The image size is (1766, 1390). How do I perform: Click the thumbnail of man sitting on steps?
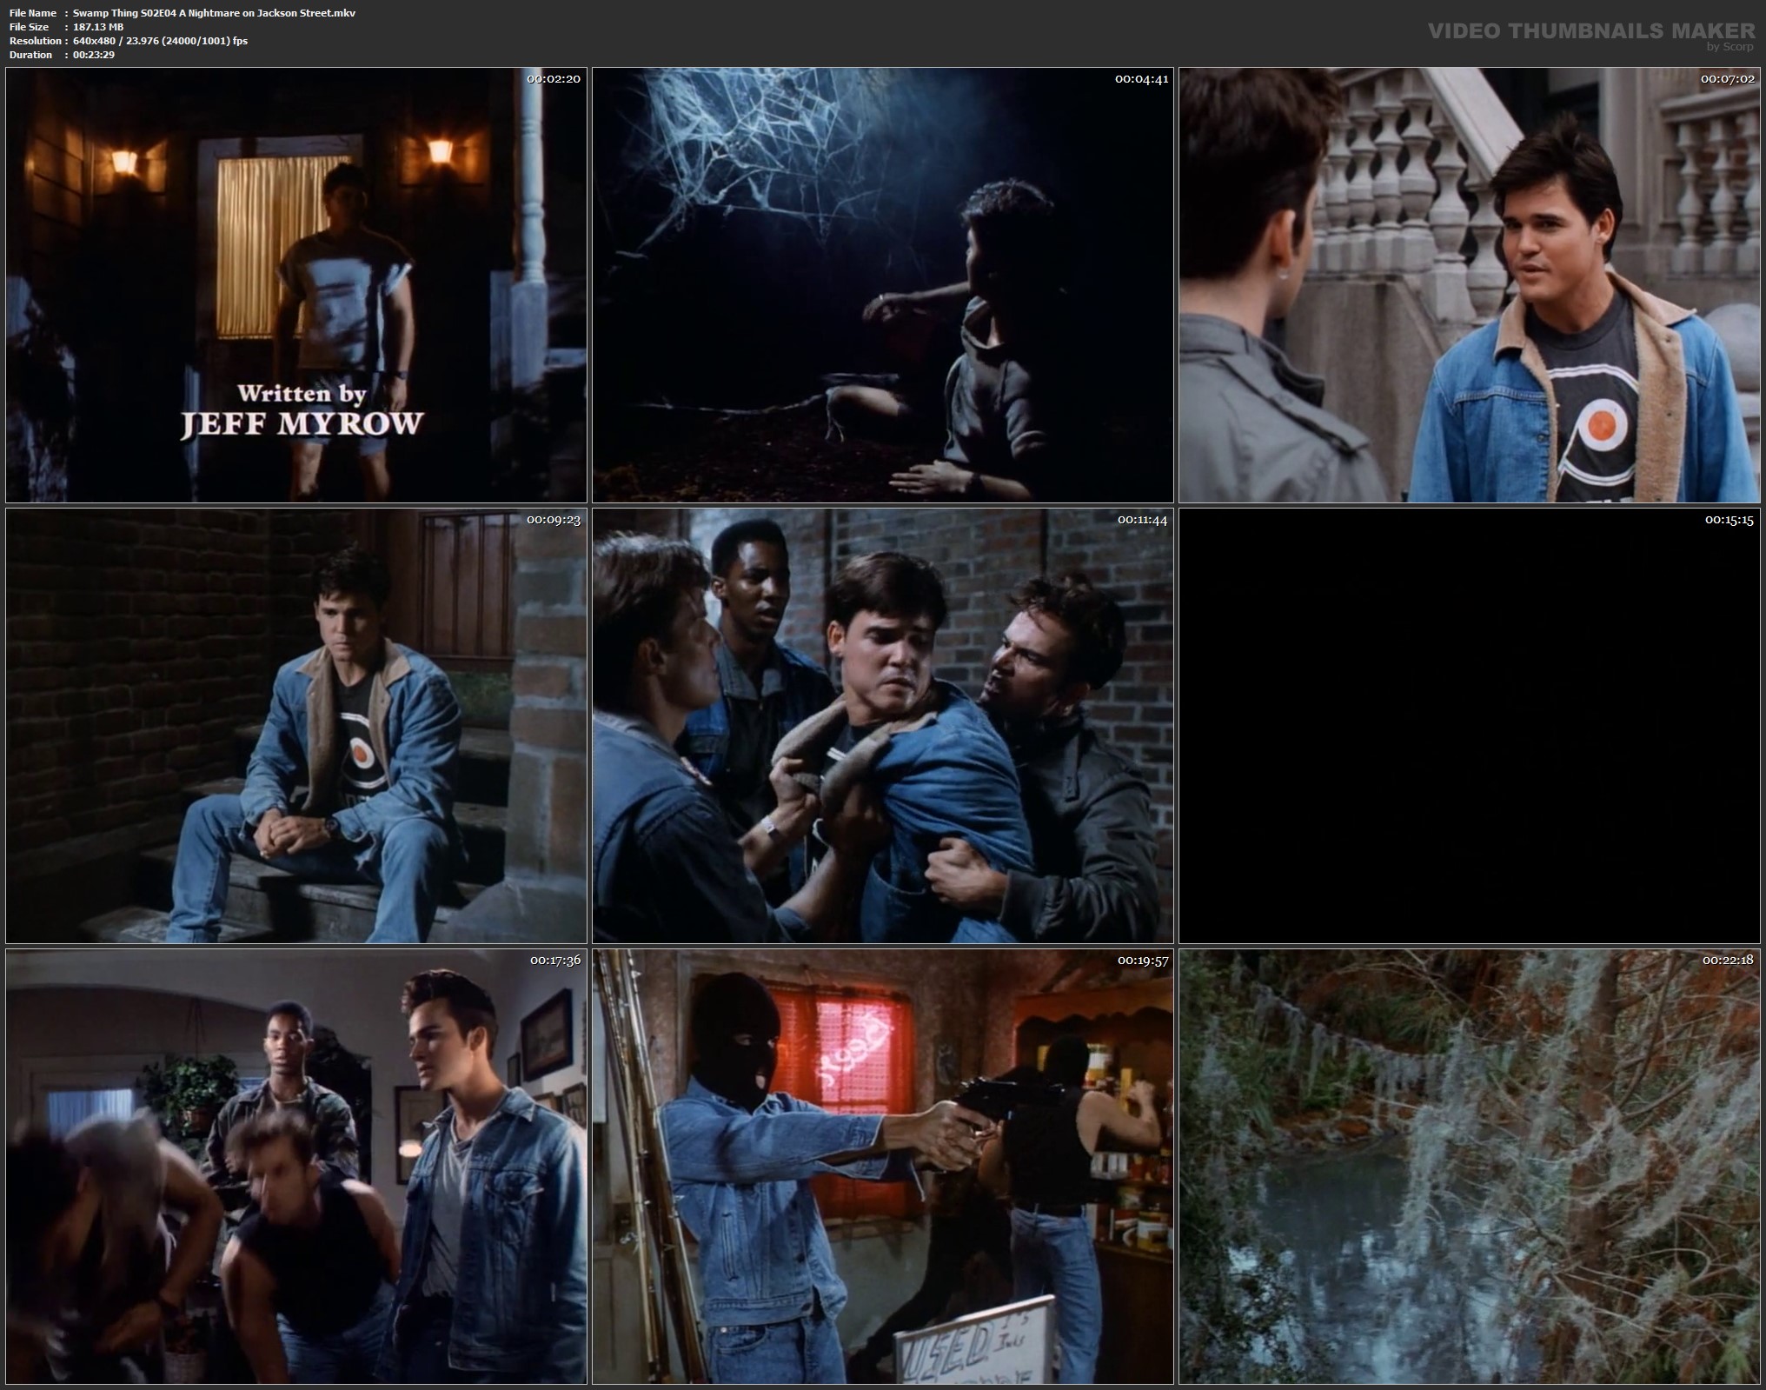(296, 726)
